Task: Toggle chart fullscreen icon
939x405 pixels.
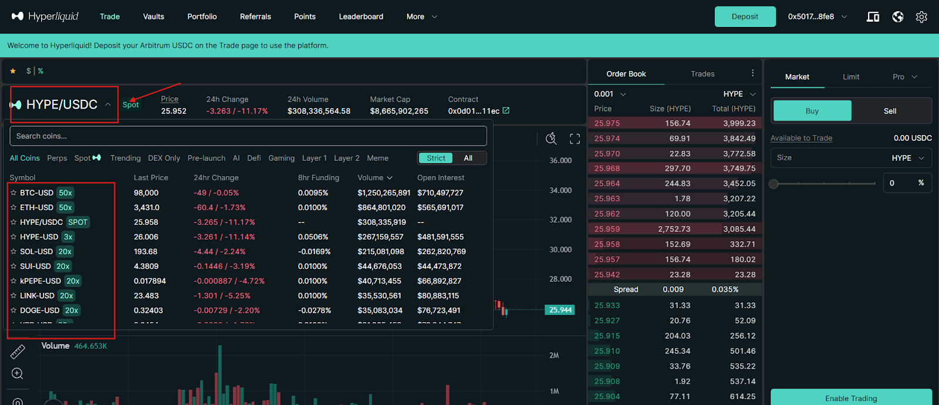Action: tap(575, 139)
